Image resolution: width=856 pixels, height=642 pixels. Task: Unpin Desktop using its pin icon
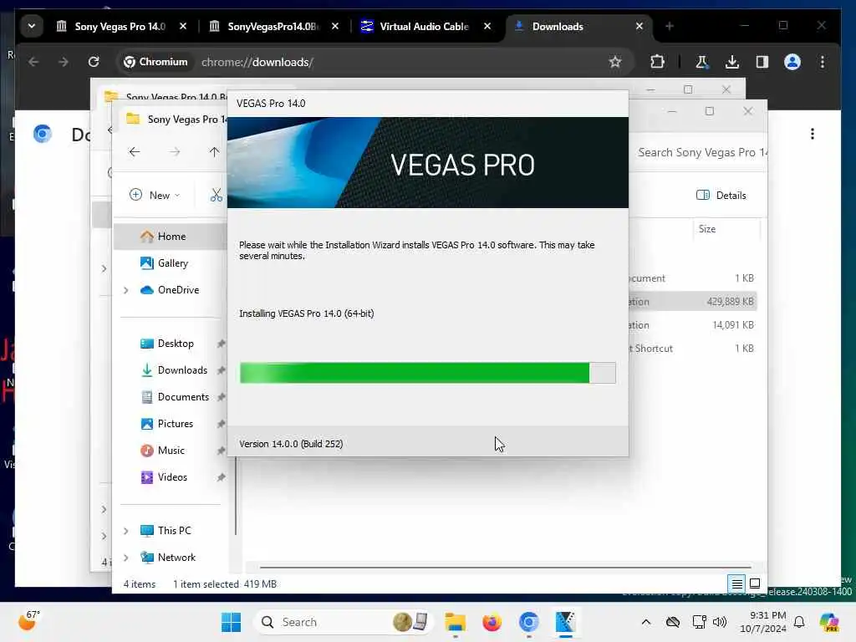[x=221, y=344]
